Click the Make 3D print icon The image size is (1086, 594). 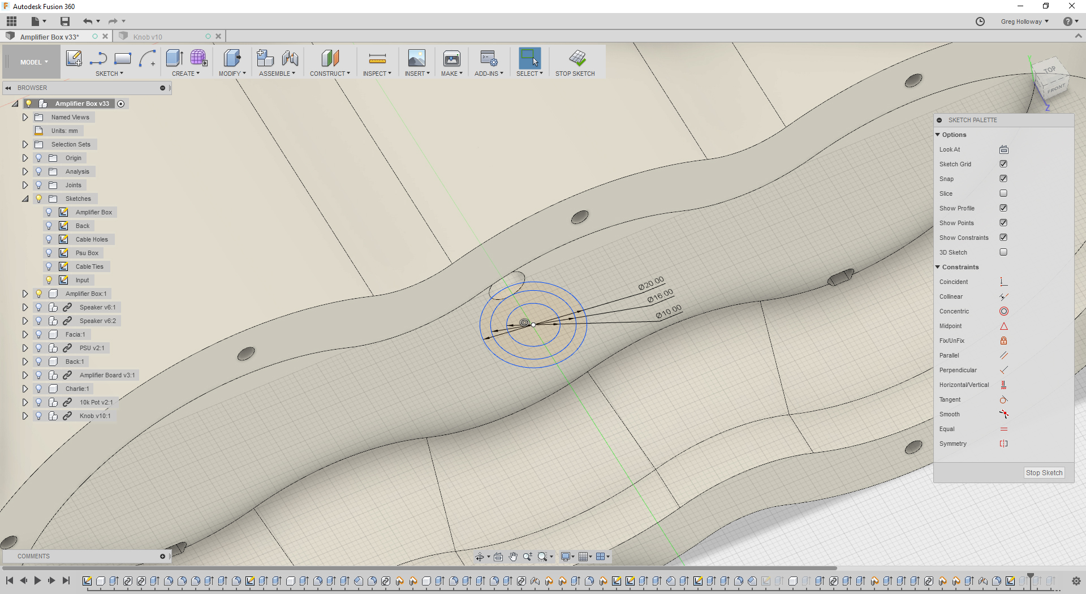452,58
